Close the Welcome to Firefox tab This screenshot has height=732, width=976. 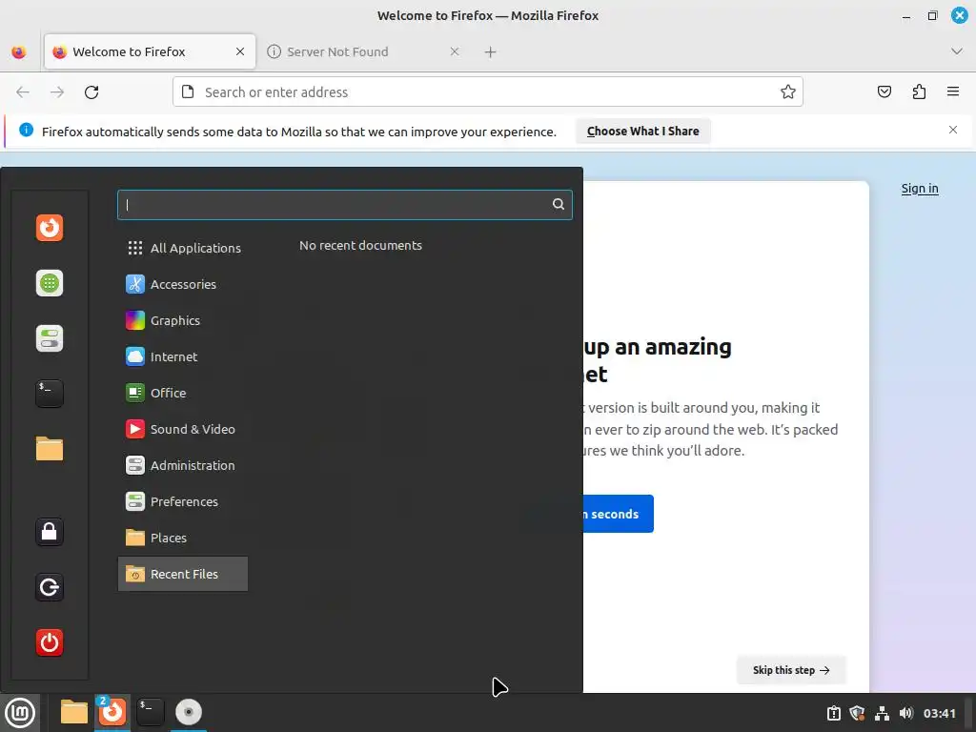pos(240,51)
